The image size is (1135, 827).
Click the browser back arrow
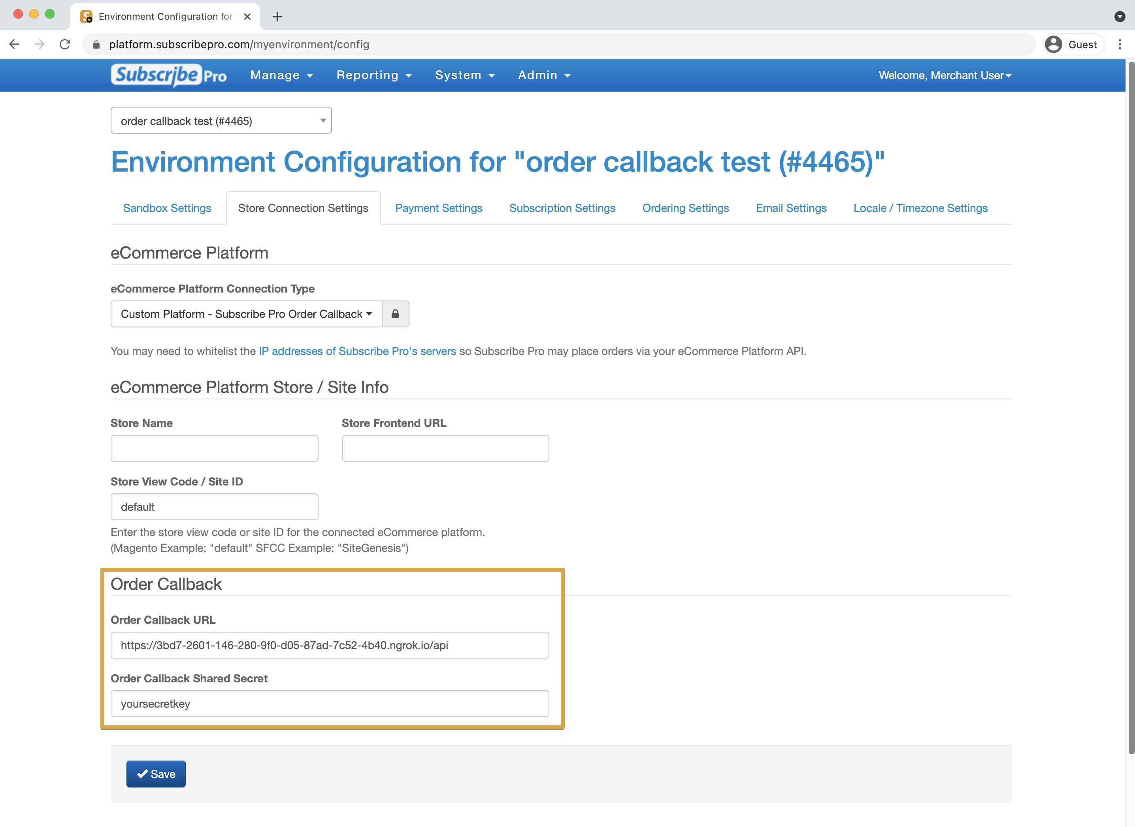(14, 44)
